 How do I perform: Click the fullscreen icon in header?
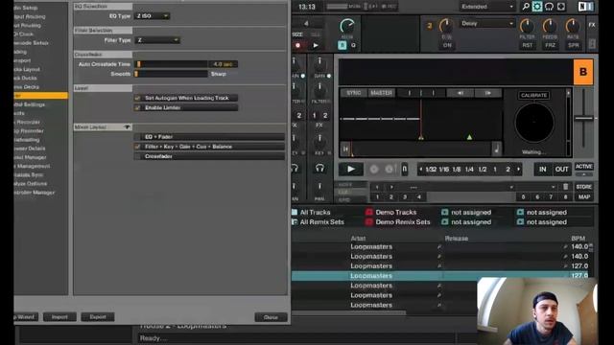(561, 7)
